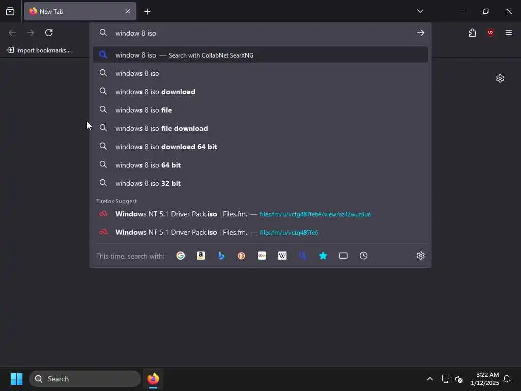Viewport: 521px width, 391px height.
Task: Open the network status tray icon
Action: point(446,379)
